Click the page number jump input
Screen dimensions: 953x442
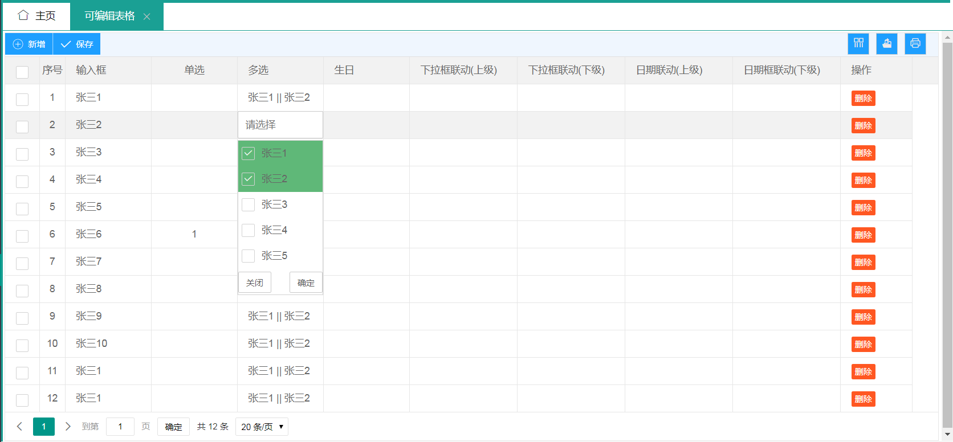(120, 427)
